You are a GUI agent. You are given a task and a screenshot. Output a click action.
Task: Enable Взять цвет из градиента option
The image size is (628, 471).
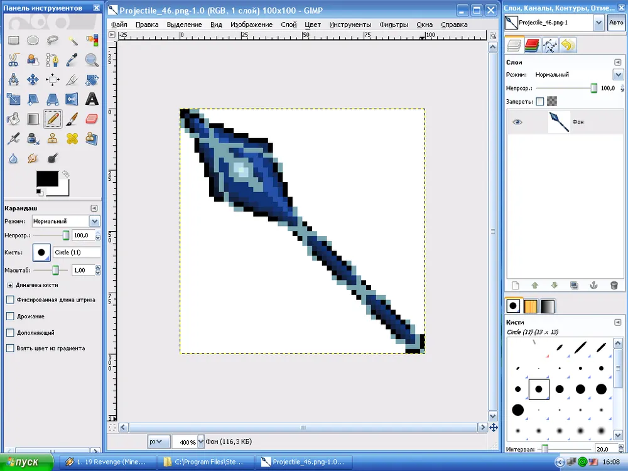pyautogui.click(x=10, y=348)
